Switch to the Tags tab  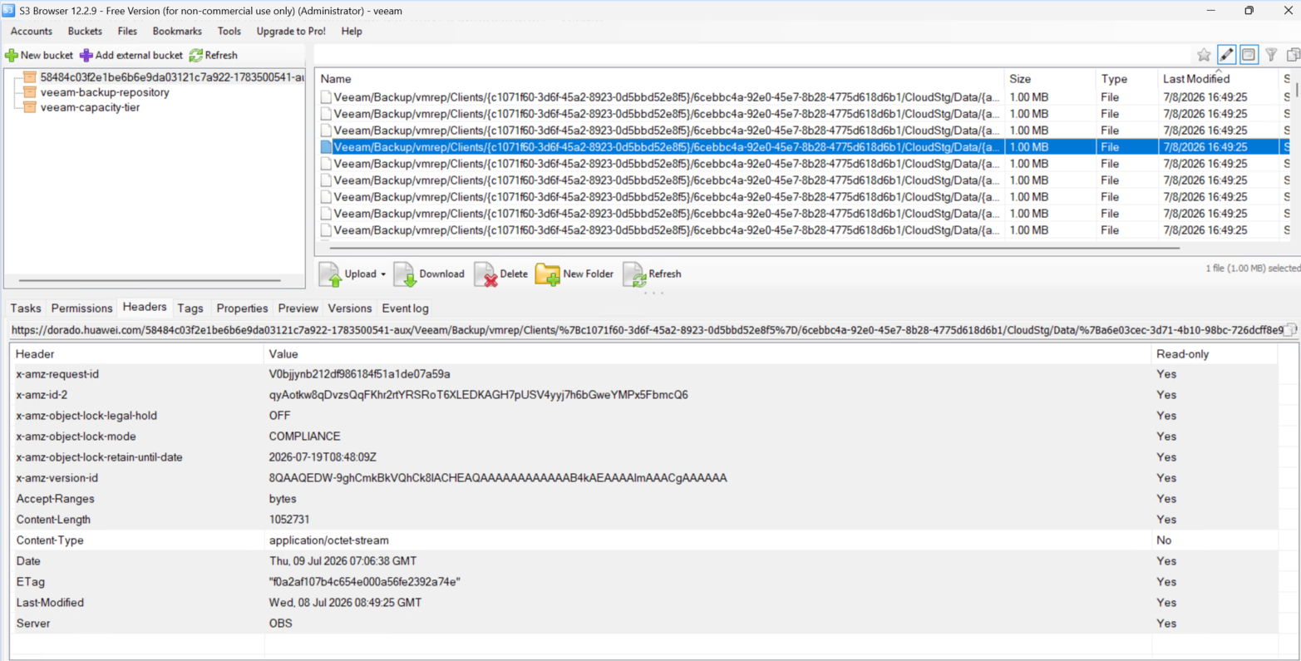(x=190, y=308)
